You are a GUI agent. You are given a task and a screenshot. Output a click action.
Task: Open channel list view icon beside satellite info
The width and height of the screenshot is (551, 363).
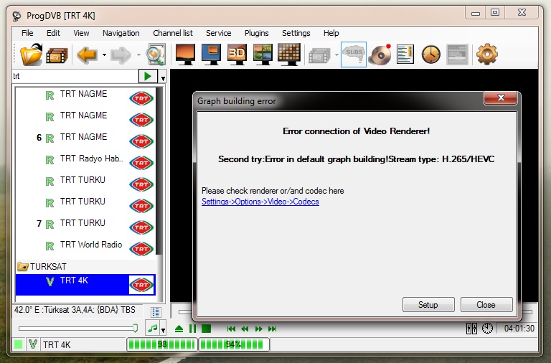point(156,311)
